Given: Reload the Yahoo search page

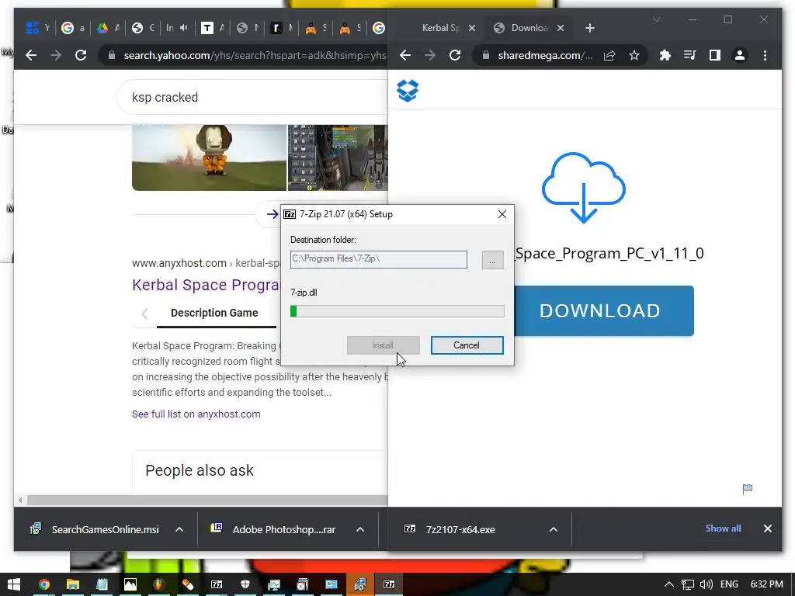Looking at the screenshot, I should coord(81,55).
